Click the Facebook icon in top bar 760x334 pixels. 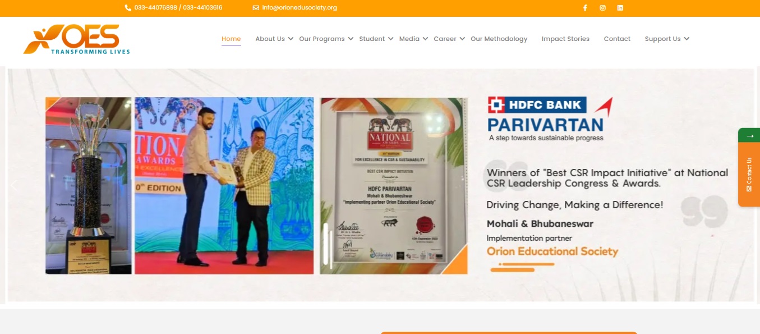585,8
